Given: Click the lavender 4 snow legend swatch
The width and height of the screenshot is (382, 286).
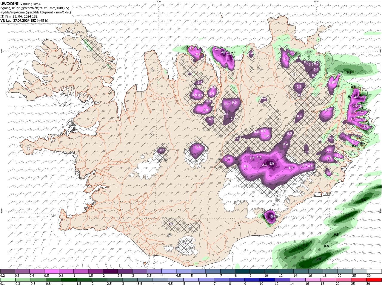Looking at the screenshot, I should (169, 271).
